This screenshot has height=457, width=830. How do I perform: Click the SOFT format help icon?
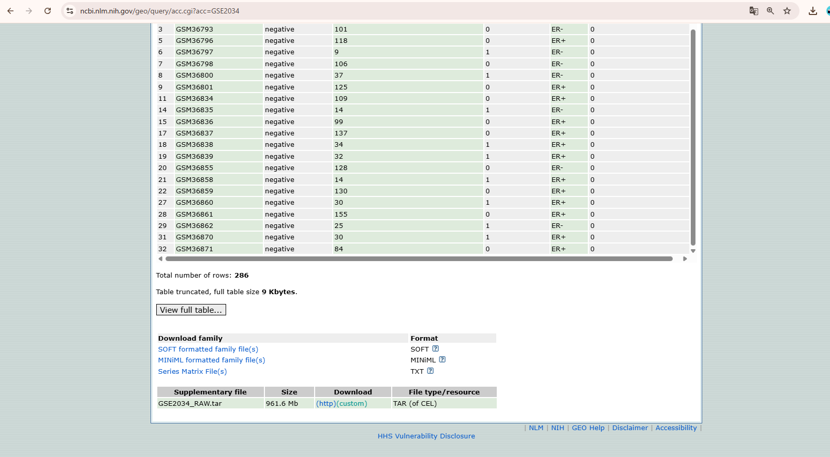click(x=435, y=349)
